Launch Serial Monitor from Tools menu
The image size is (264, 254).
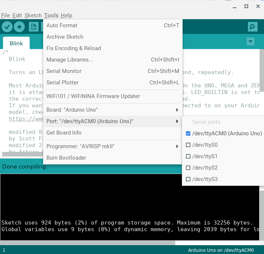pyautogui.click(x=113, y=71)
